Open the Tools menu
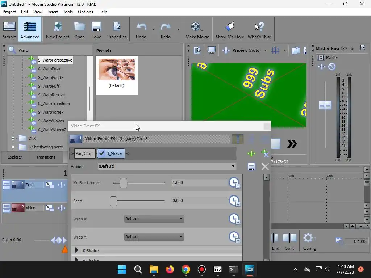This screenshot has height=278, width=371. click(68, 12)
